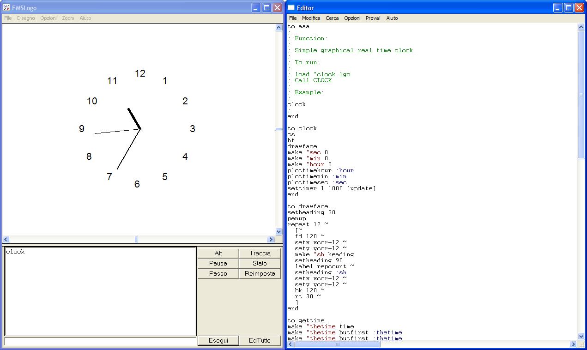This screenshot has height=350, width=587.
Task: Click the Alt button
Action: [x=218, y=253]
